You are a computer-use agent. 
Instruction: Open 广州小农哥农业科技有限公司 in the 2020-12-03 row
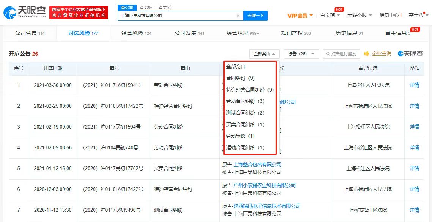(264, 185)
